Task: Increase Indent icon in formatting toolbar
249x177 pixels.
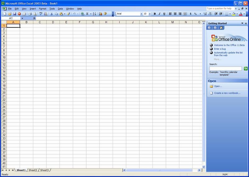Action: [x=221, y=14]
